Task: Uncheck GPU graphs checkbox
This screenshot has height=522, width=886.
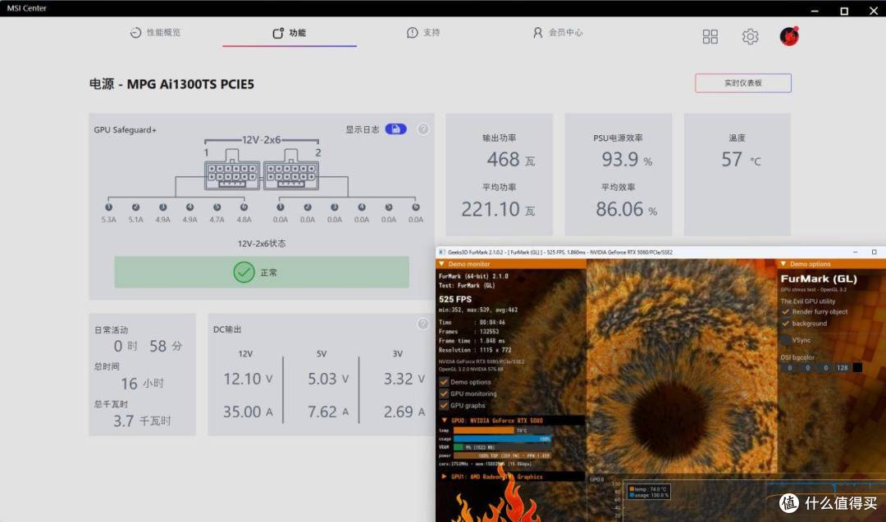Action: 444,405
